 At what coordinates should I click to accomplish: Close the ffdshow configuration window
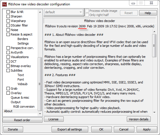coord(152,3)
